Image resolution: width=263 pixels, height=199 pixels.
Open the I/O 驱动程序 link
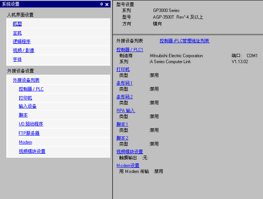click(x=31, y=124)
